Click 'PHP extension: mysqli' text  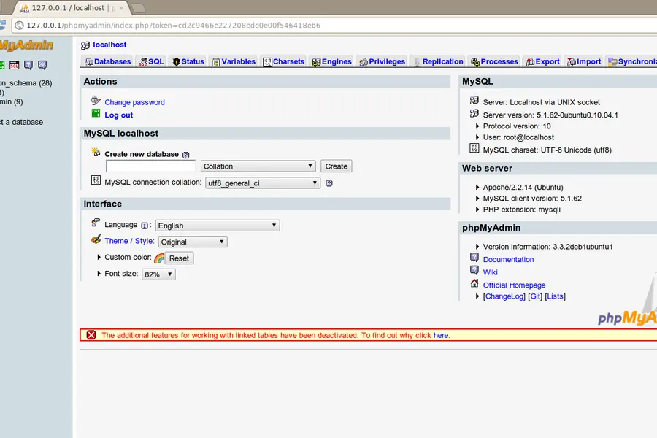tap(522, 210)
